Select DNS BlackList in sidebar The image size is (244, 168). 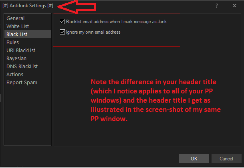click(27, 66)
